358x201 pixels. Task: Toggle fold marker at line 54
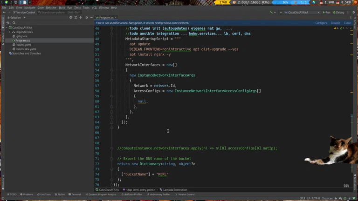(112, 70)
